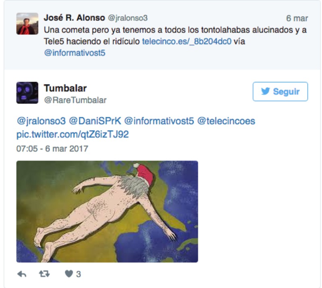Image resolution: width=322 pixels, height=288 pixels.
Task: Open the @informativost5 mention in Tumbalar's reply
Action: pyautogui.click(x=159, y=121)
